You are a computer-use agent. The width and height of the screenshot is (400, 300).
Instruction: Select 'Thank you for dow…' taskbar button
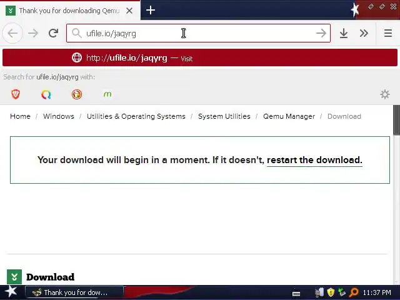(74, 292)
